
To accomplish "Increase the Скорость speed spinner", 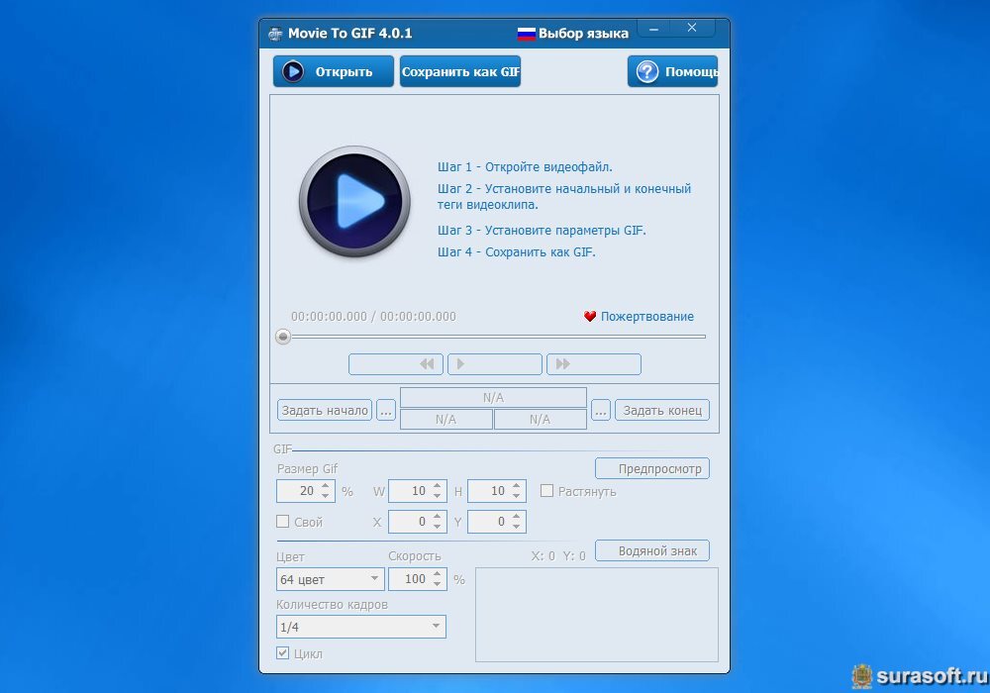I will [x=437, y=574].
